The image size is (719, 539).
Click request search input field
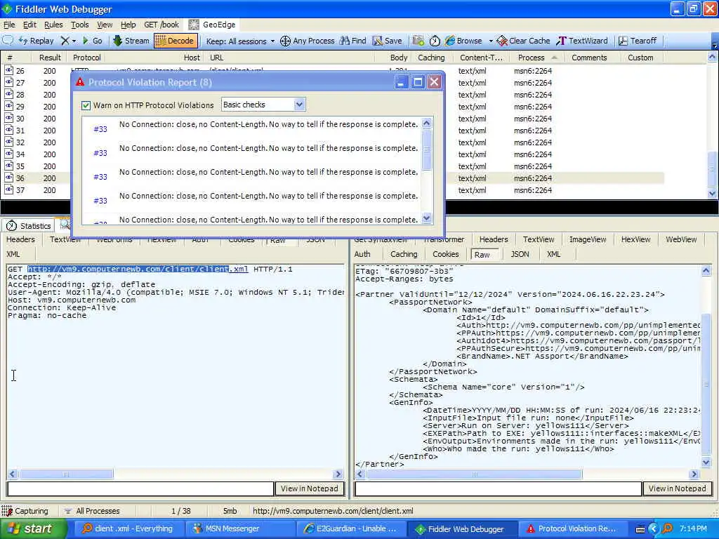coord(140,488)
